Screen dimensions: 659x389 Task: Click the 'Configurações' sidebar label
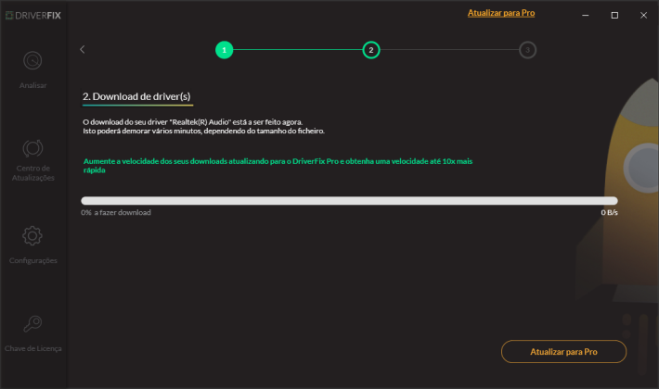click(x=33, y=261)
